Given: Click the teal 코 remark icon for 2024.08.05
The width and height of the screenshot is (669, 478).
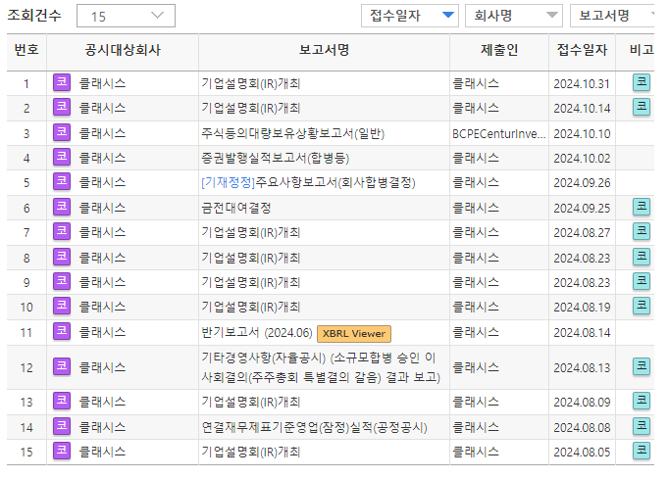Looking at the screenshot, I should [x=642, y=451].
